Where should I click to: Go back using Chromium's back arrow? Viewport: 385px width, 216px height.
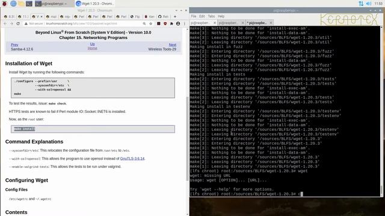tap(5, 23)
